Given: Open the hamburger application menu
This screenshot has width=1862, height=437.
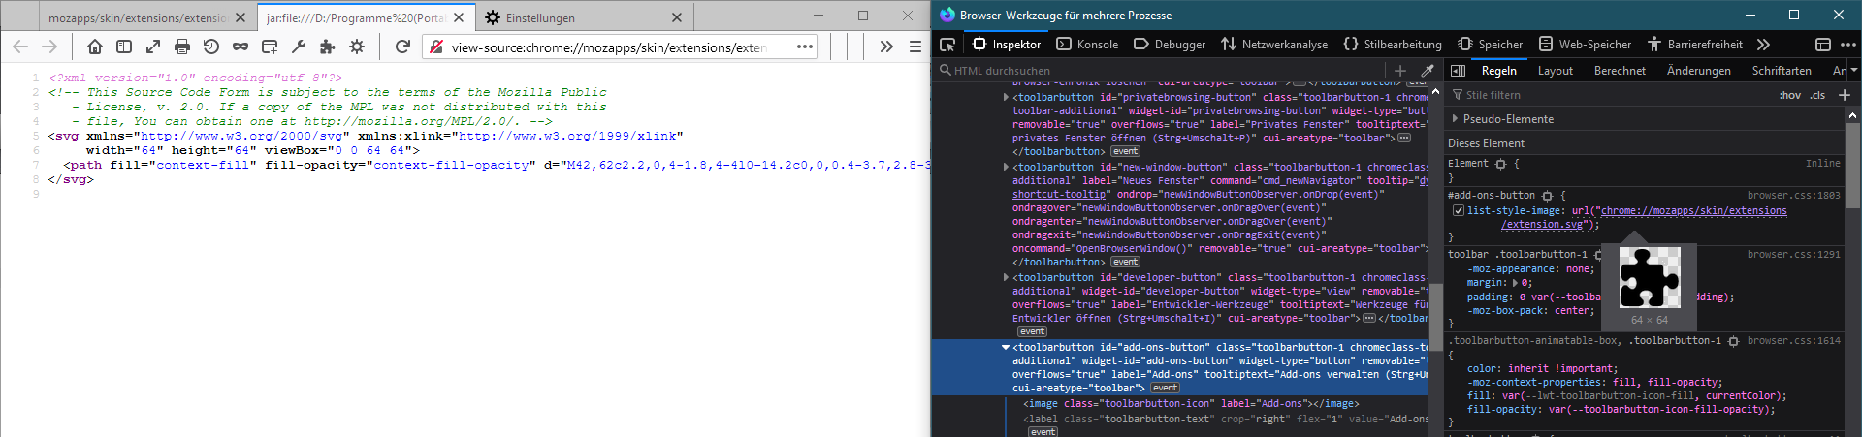Looking at the screenshot, I should [915, 47].
